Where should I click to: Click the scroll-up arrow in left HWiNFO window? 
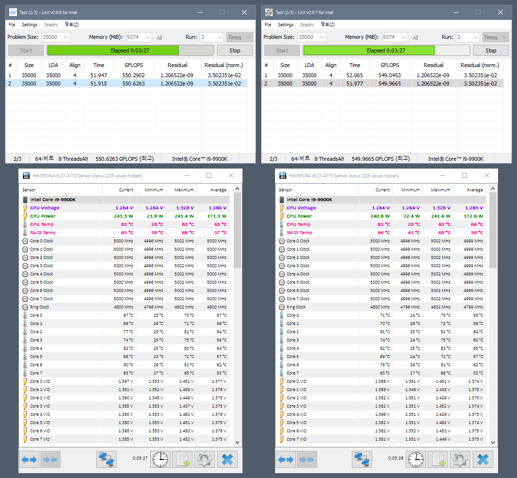[237, 188]
